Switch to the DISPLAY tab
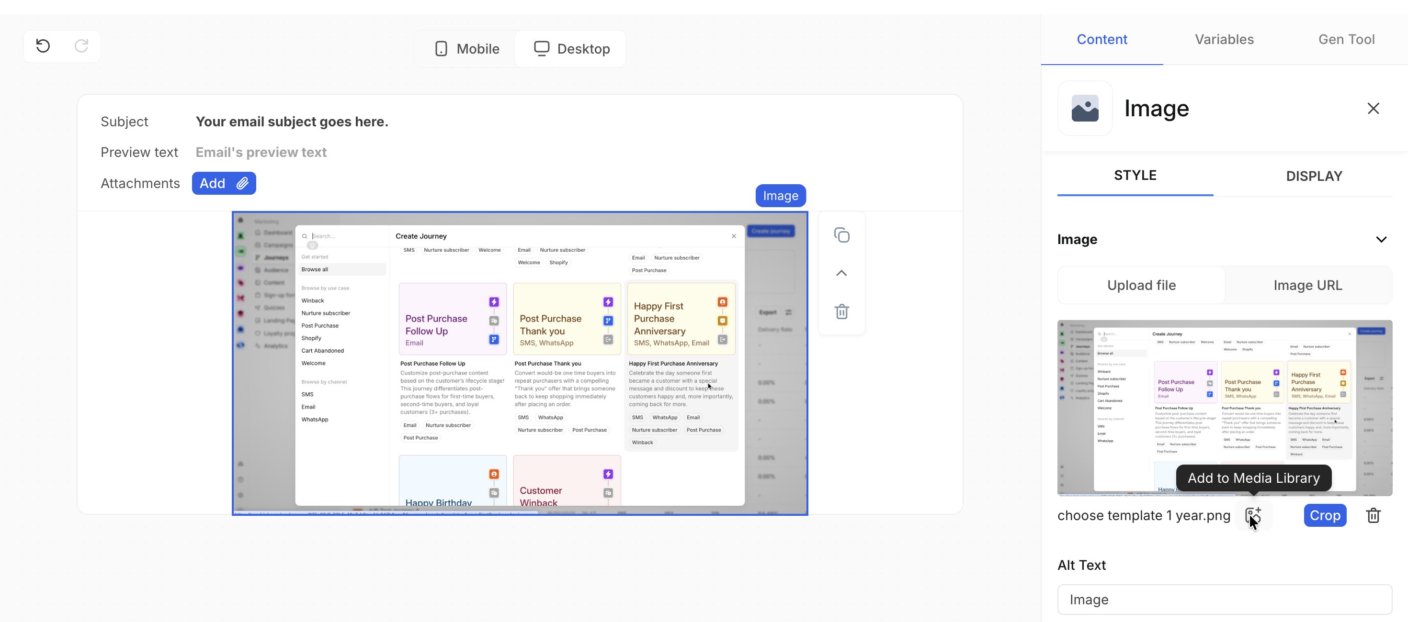 point(1314,176)
